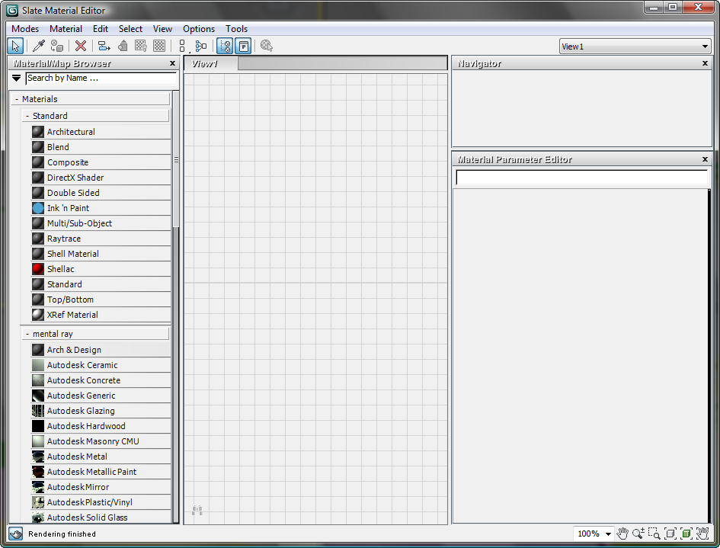Open the Edit menu

coord(101,28)
